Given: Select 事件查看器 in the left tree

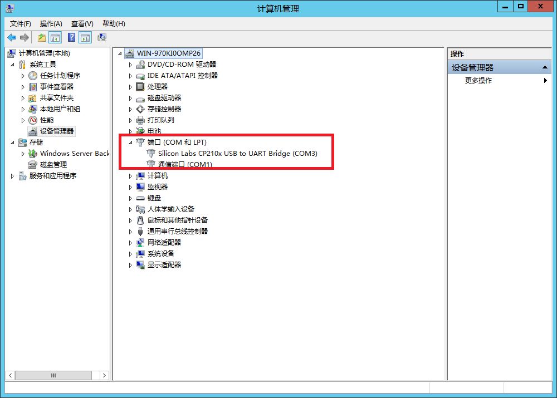Looking at the screenshot, I should 57,87.
